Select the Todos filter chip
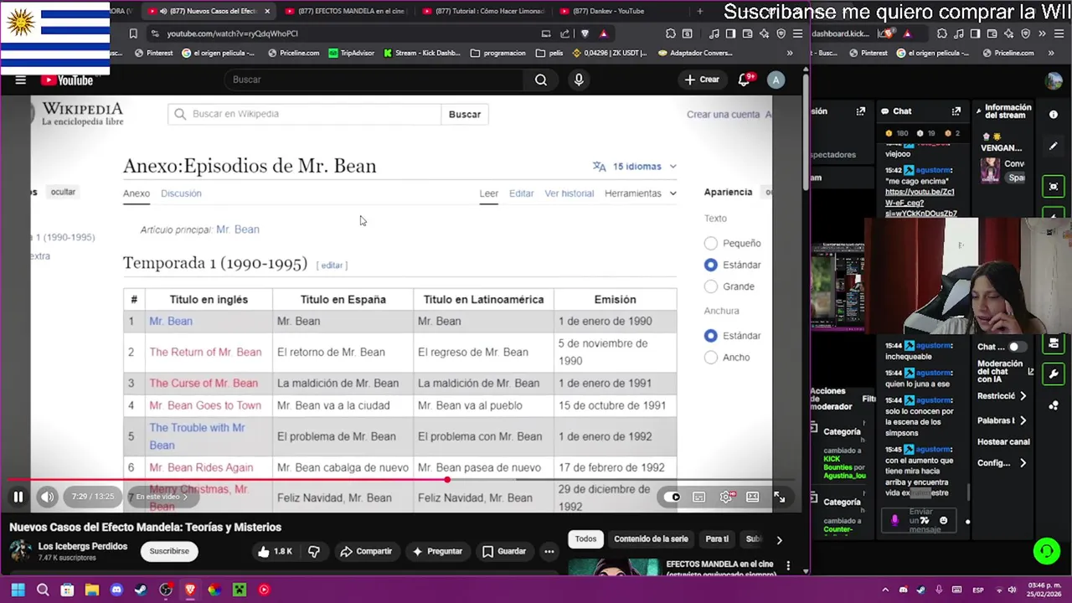Viewport: 1072px width, 603px height. (x=585, y=539)
